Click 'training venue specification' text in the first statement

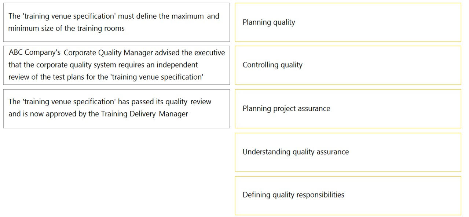pyautogui.click(x=69, y=17)
